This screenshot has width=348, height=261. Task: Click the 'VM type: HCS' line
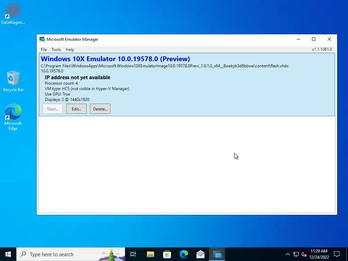(x=87, y=89)
